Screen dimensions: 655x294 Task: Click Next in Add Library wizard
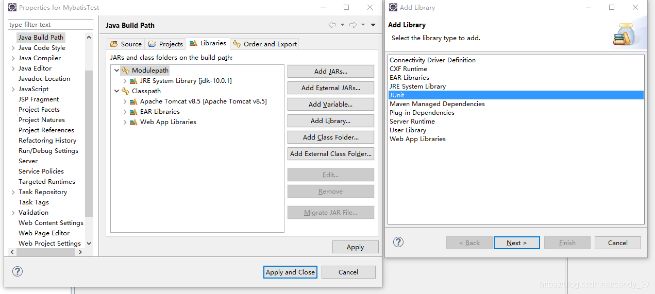[x=517, y=243]
